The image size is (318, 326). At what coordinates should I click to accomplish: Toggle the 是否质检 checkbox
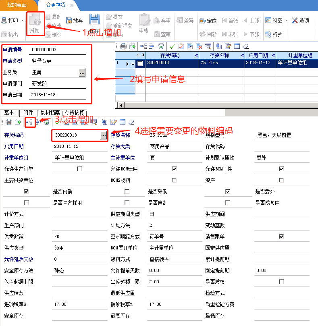click(x=281, y=281)
